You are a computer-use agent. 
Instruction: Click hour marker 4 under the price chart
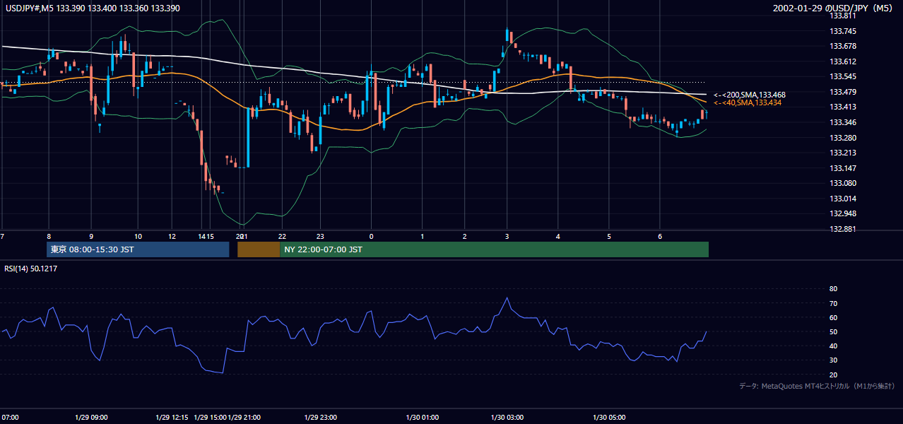[x=557, y=236]
